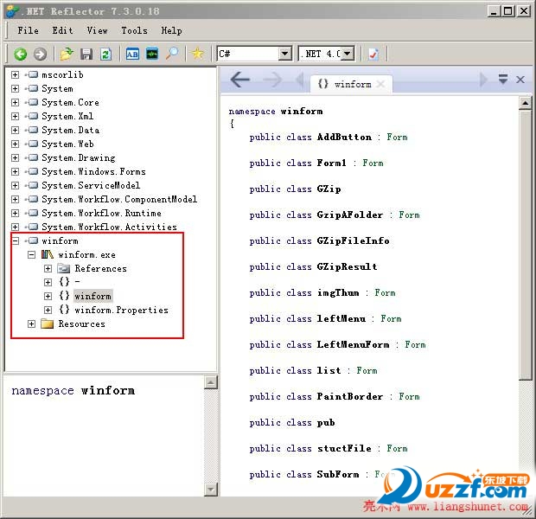Click the Bookmarks star icon
The width and height of the screenshot is (536, 519).
tap(198, 54)
